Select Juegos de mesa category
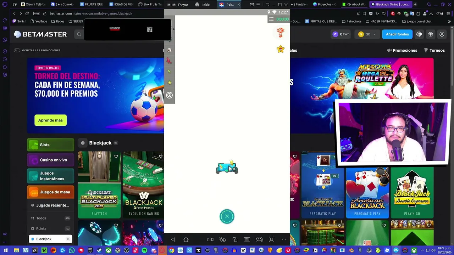Screen dimensions: 454x255 (50, 192)
